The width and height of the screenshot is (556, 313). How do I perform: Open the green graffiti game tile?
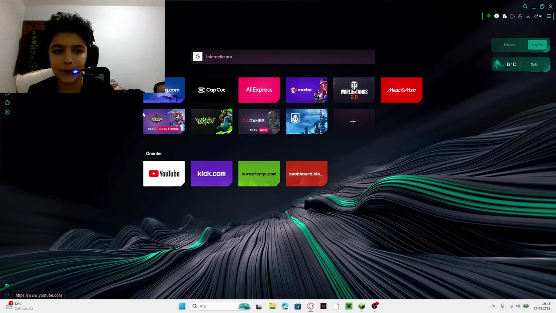(212, 121)
